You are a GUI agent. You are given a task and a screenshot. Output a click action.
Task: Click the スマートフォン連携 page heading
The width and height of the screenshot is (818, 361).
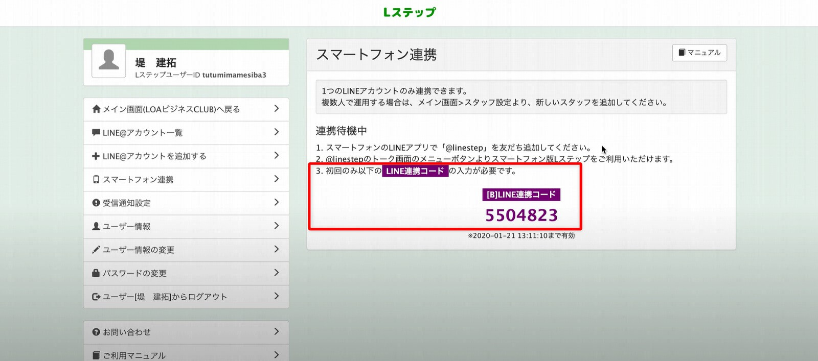tap(376, 55)
